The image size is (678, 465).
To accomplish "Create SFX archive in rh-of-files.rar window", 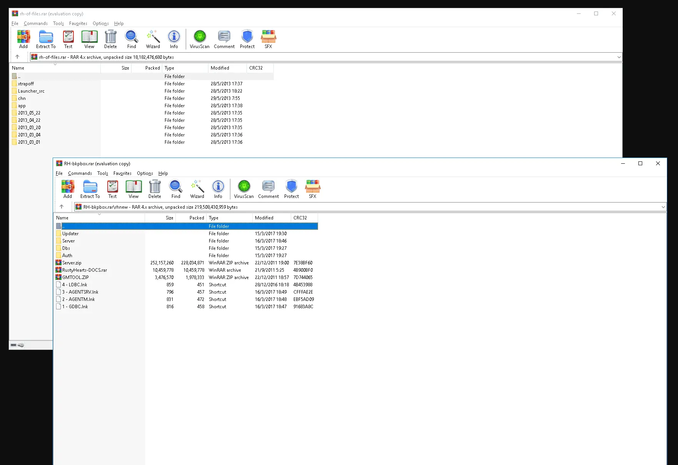I will (268, 39).
